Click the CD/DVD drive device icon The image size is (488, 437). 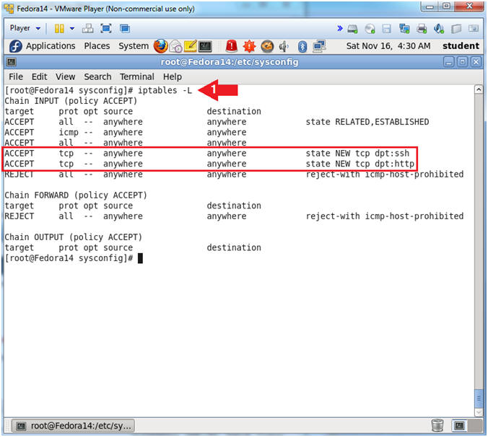(370, 29)
